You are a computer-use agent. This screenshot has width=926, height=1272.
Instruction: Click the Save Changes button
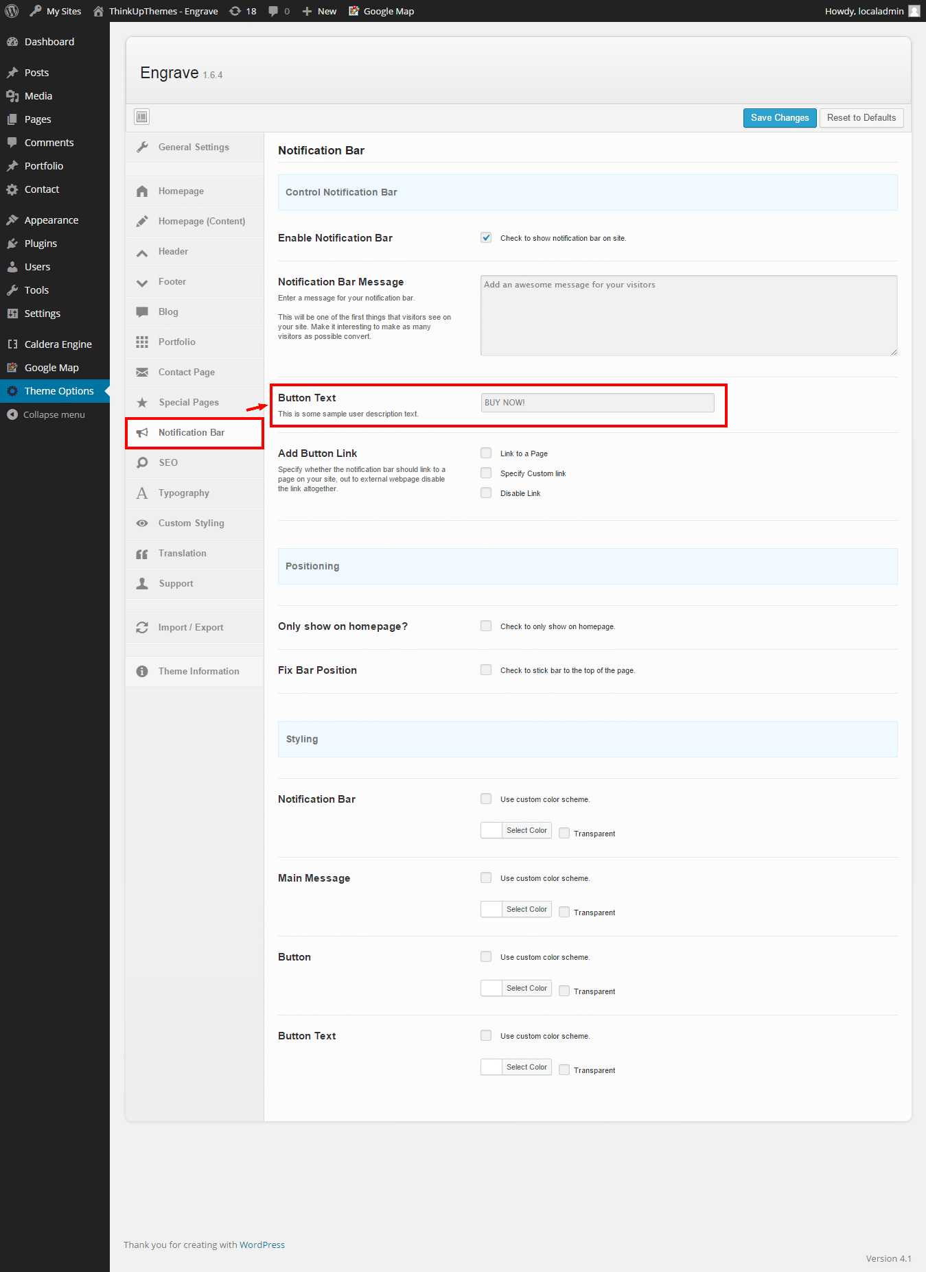[x=779, y=118]
